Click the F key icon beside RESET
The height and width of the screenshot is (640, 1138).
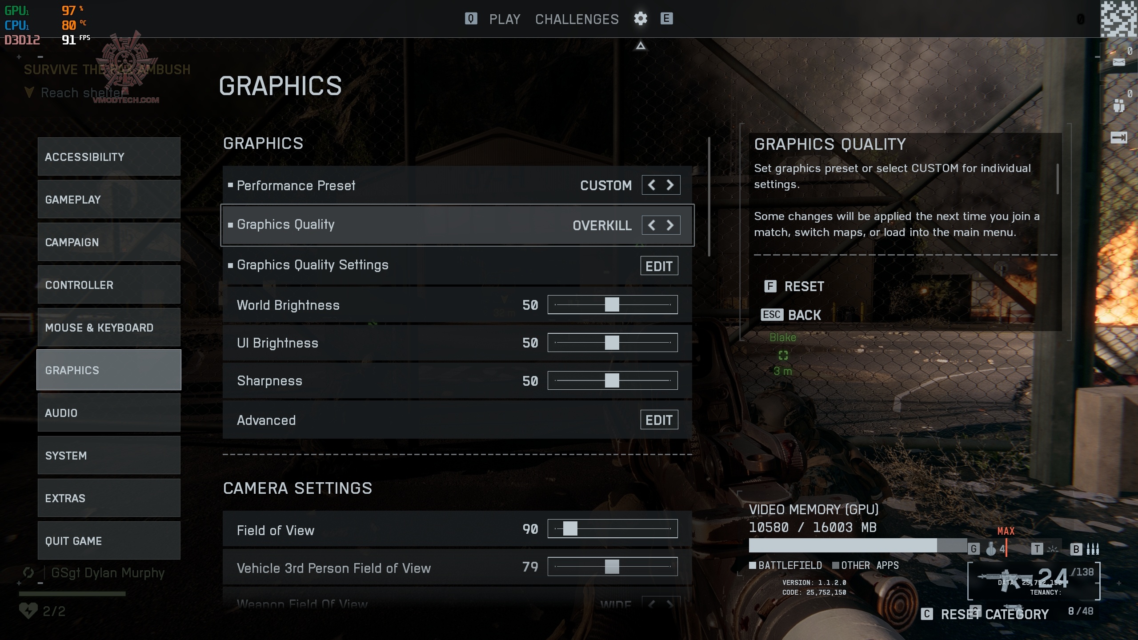click(x=770, y=286)
